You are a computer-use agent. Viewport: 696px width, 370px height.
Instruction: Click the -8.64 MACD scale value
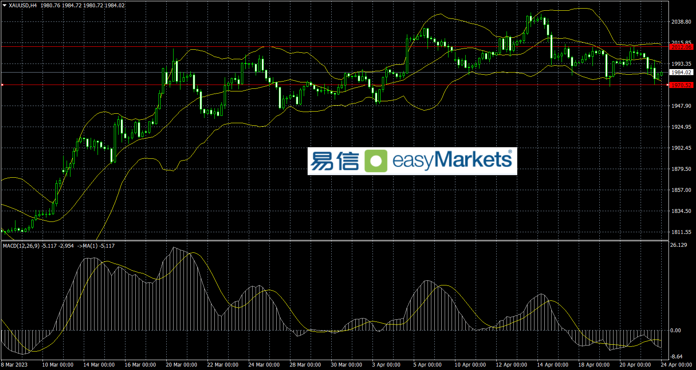pyautogui.click(x=677, y=357)
